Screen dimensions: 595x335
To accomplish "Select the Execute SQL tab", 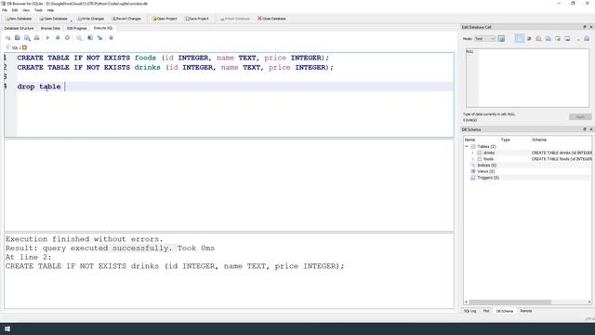I will pyautogui.click(x=103, y=28).
